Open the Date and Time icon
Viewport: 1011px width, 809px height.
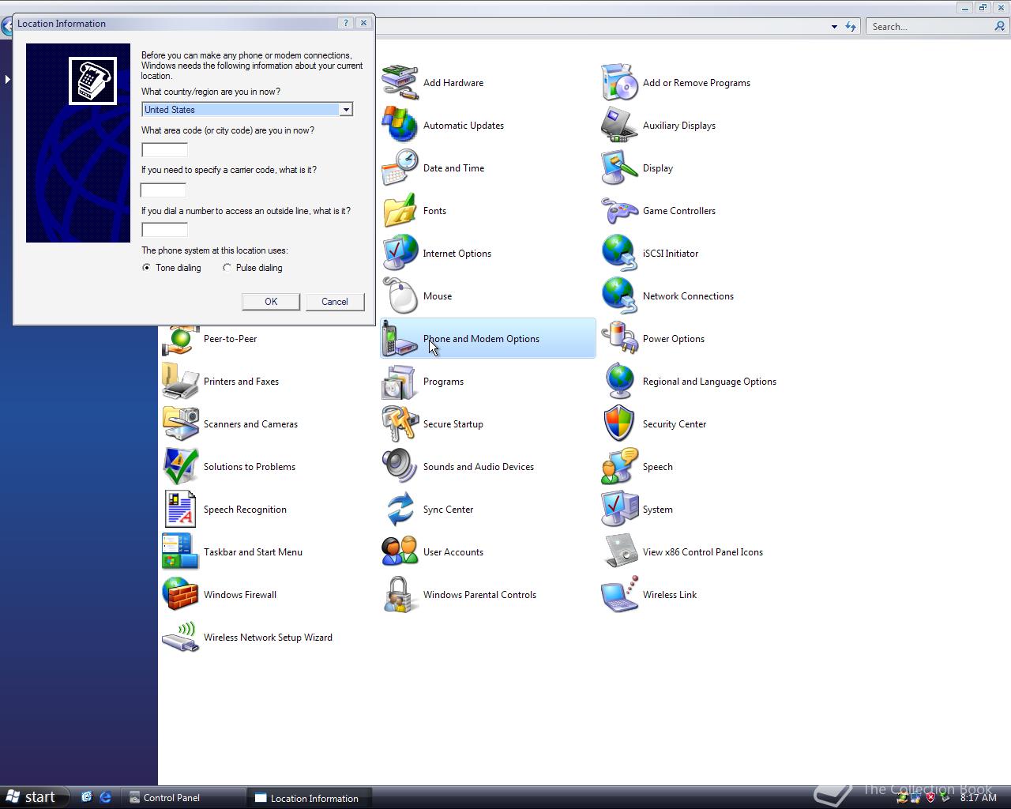[400, 167]
